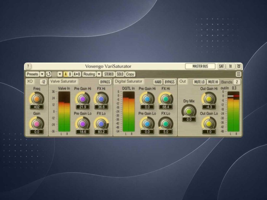
Task: Click the Valve FX Hi blue knob
Action: click(101, 99)
